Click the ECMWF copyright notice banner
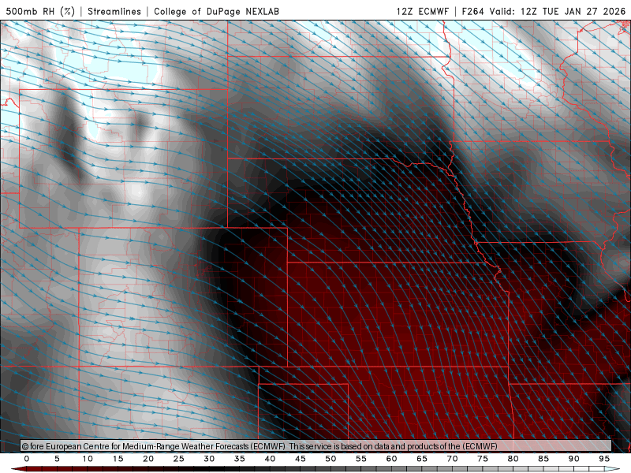Screen dimensions: 631x473 click(315, 446)
